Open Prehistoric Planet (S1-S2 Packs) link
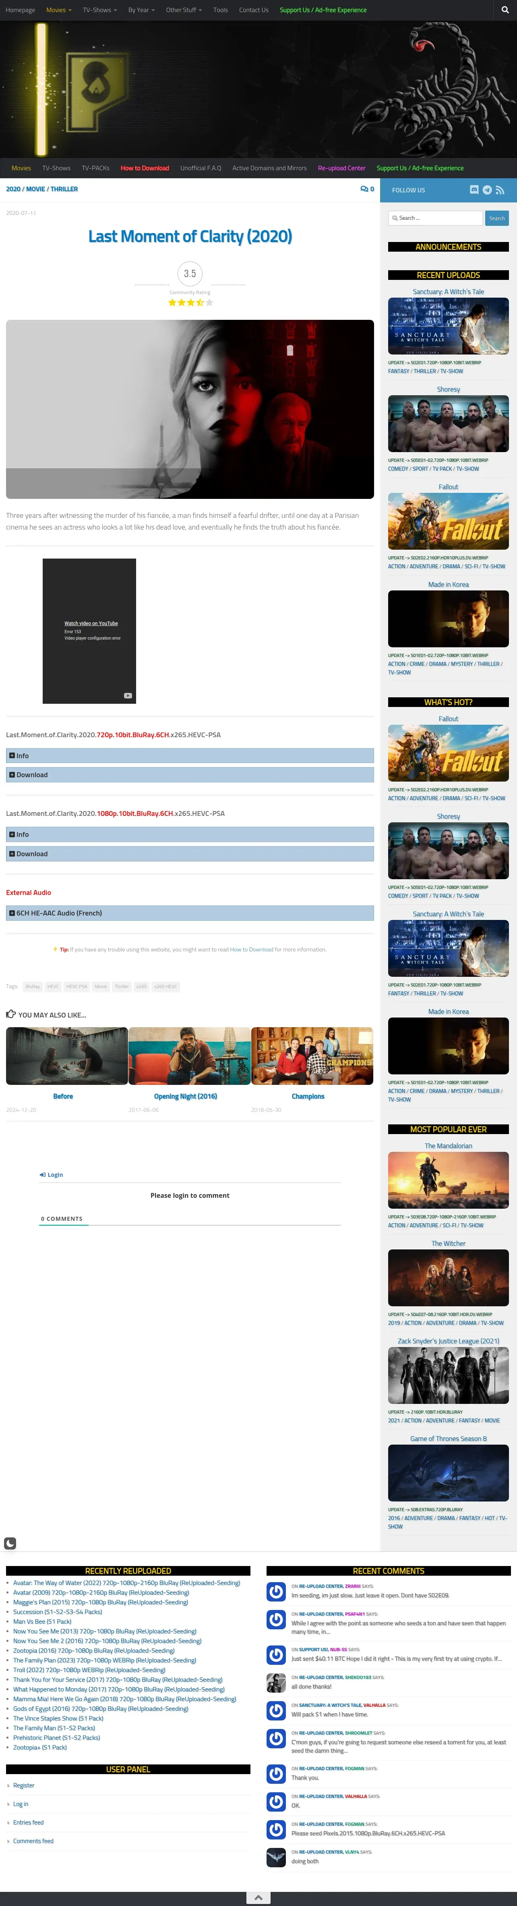This screenshot has height=1906, width=517. point(56,1737)
